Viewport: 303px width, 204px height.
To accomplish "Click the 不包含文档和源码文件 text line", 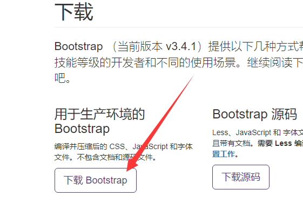I will point(116,157).
